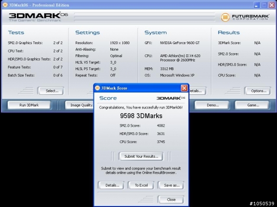The height and width of the screenshot is (207, 277).
Task: Click Save as... in score dialog
Action: 171,185
